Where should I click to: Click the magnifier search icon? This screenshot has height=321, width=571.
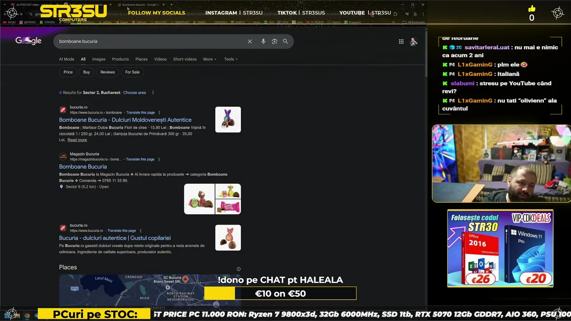(x=285, y=41)
